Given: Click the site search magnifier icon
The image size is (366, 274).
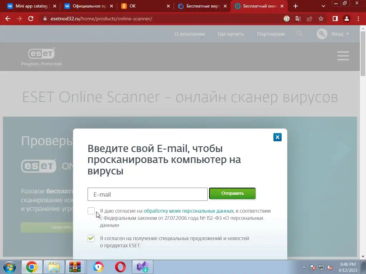Looking at the screenshot, I should [x=299, y=34].
